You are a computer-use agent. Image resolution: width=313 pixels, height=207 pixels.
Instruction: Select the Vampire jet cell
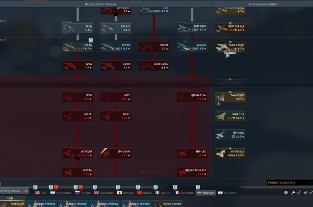click(x=192, y=47)
